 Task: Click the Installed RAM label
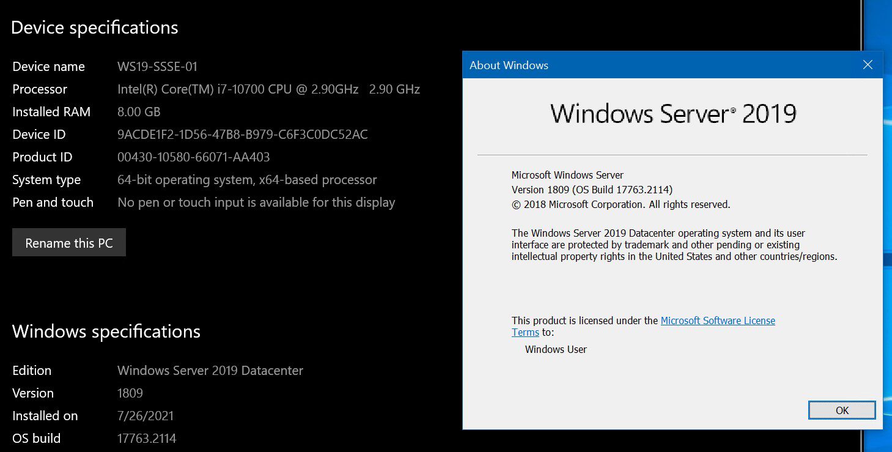click(x=51, y=112)
